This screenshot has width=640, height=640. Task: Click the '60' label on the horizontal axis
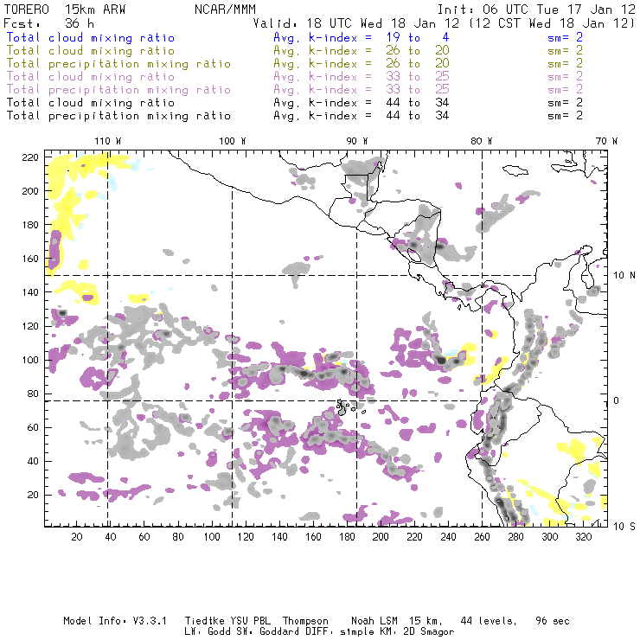144,537
